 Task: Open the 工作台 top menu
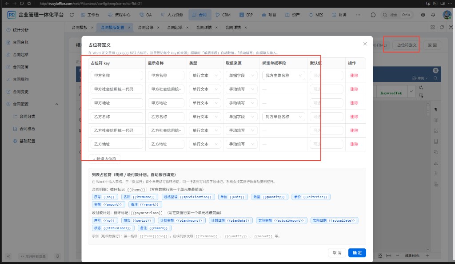coord(90,15)
